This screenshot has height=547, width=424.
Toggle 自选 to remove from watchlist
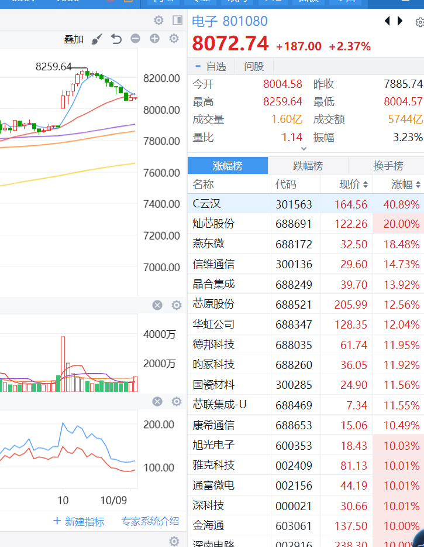[211, 67]
